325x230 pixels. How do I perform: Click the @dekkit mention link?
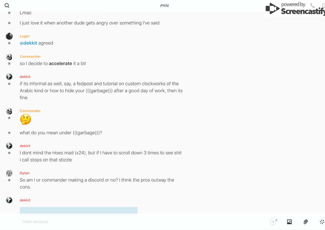tap(28, 43)
